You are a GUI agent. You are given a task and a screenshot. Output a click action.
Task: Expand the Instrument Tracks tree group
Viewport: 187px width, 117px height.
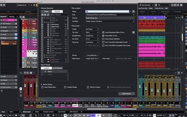coord(44,55)
